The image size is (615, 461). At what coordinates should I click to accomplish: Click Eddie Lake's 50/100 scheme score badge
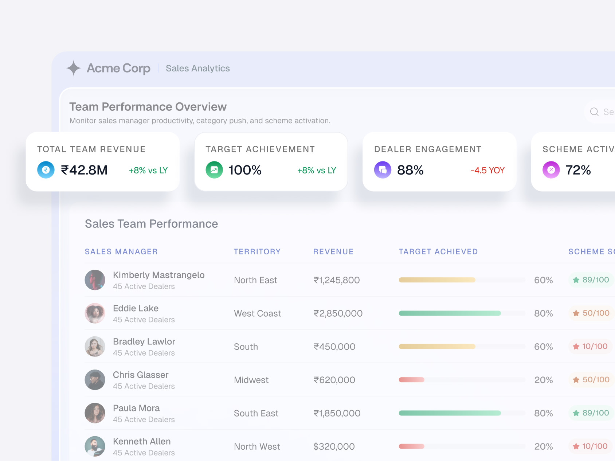point(591,313)
